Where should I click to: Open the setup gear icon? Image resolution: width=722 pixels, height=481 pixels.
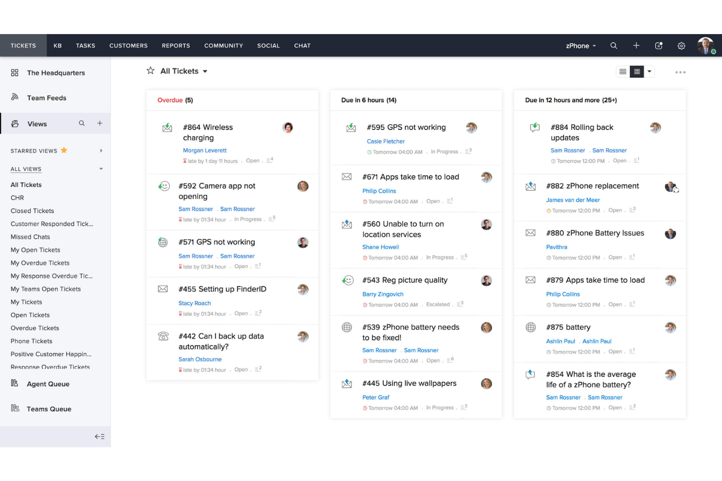click(681, 45)
